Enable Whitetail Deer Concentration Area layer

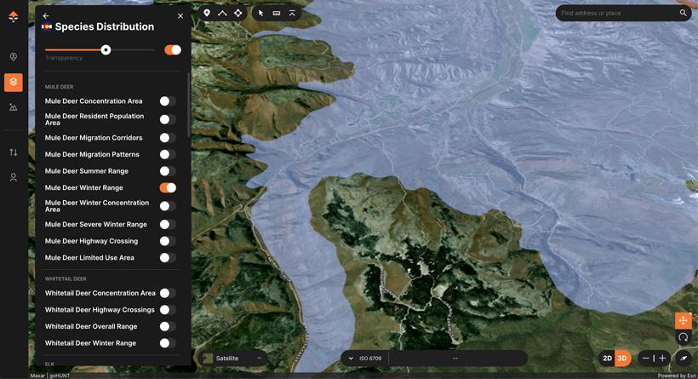(168, 293)
